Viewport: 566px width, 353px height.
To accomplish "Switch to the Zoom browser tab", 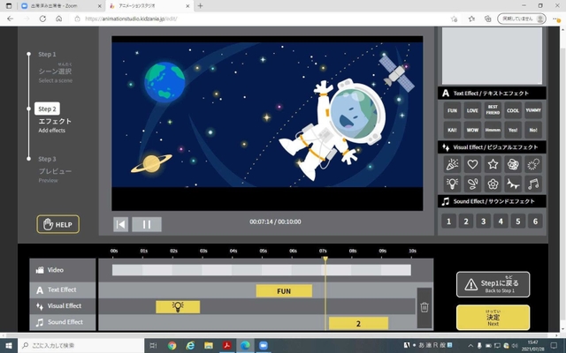I will pos(53,6).
